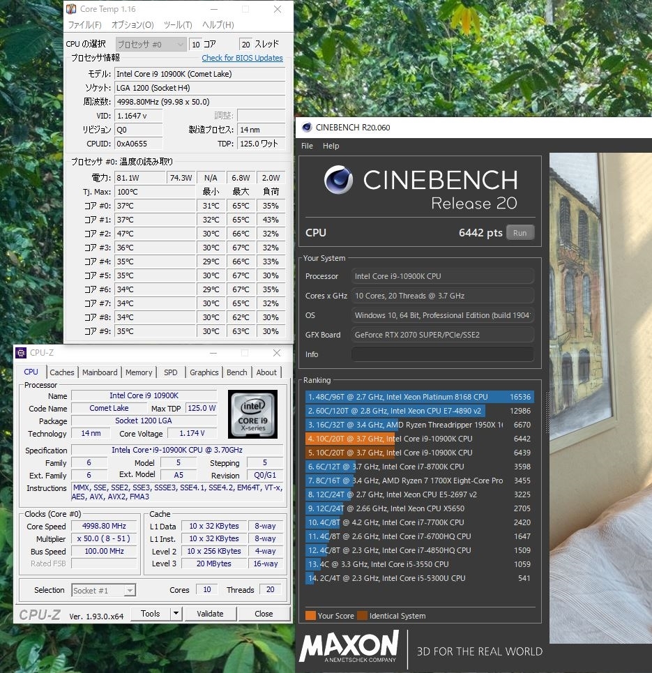Click the Core Temp frequency value 4998.80MHz

pos(200,102)
